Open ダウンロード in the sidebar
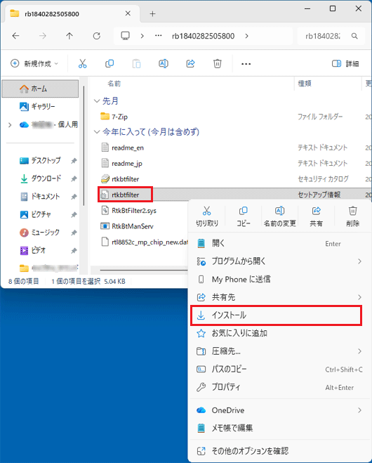The width and height of the screenshot is (372, 463). pos(40,178)
